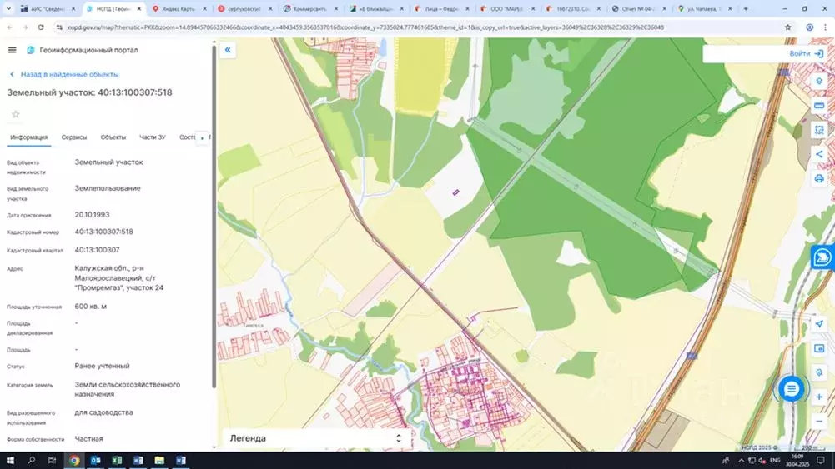This screenshot has width=835, height=469.
Task: Reload the current page
Action: [41, 27]
